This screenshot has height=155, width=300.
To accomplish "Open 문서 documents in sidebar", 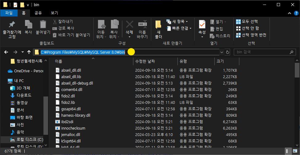I will 17,110.
